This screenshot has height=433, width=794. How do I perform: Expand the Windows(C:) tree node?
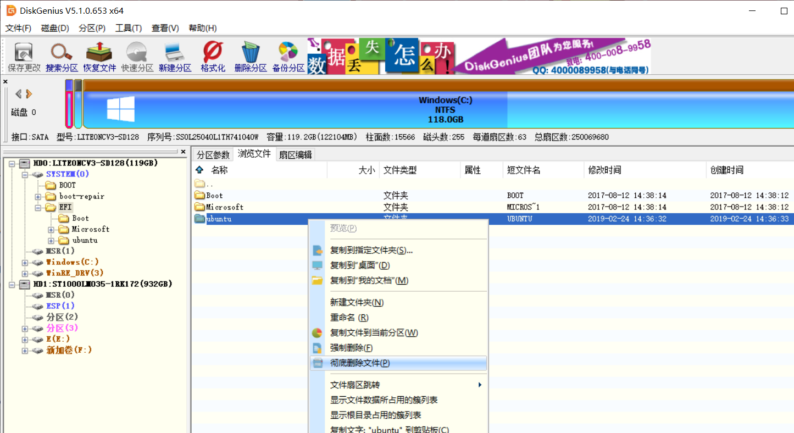[24, 262]
